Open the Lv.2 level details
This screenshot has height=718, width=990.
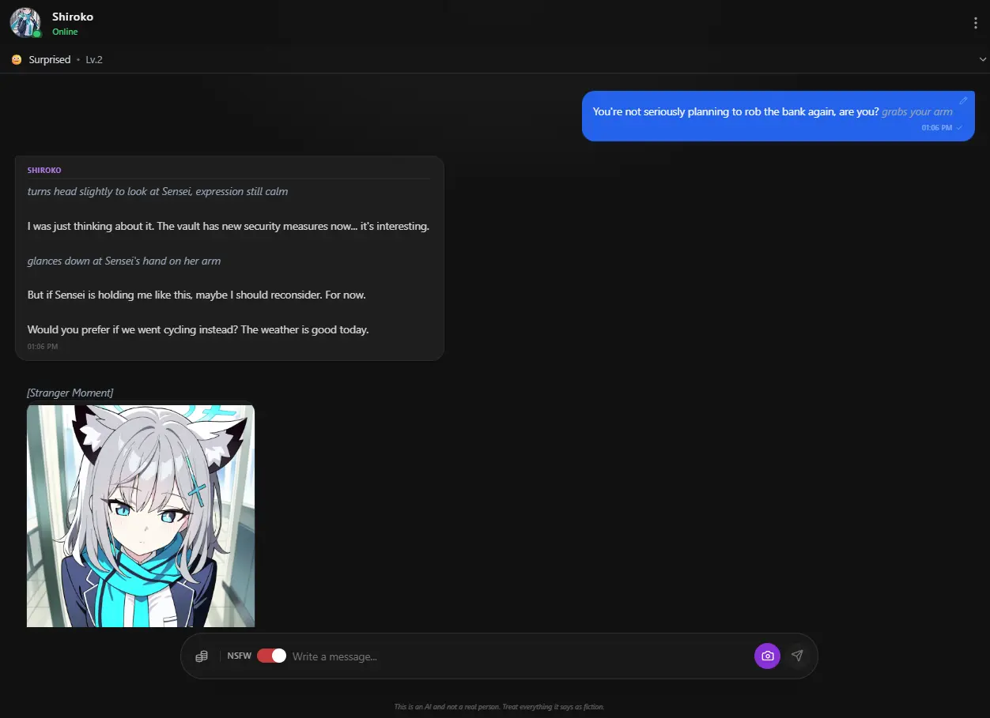click(x=94, y=58)
